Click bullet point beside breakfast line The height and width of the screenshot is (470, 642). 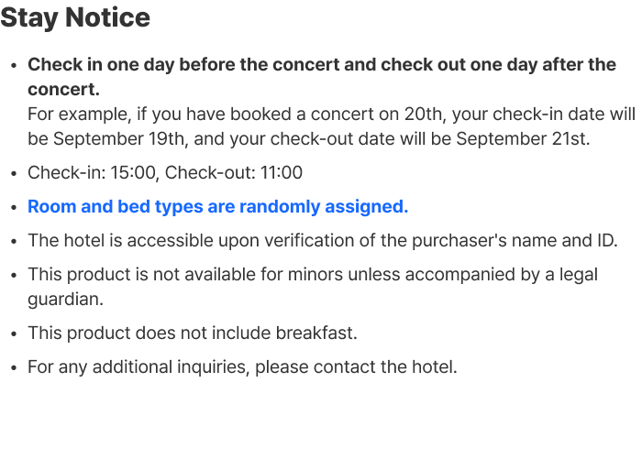coord(13,333)
